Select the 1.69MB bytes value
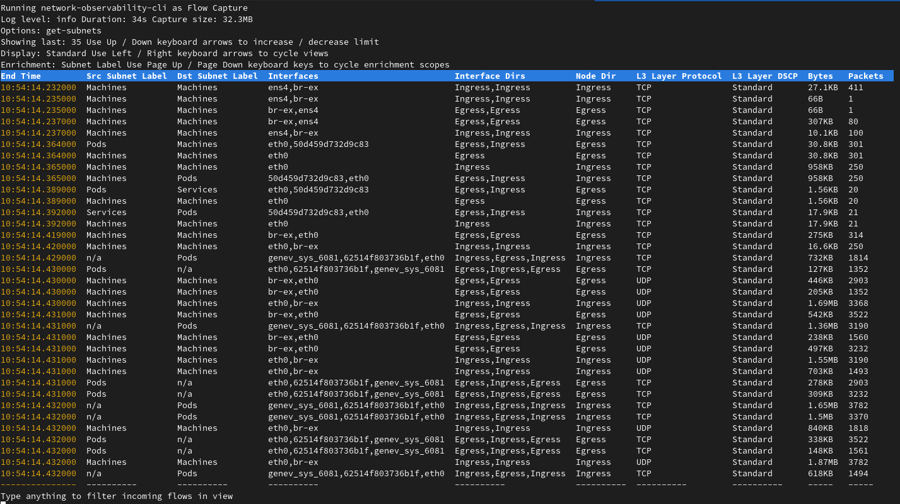 (823, 303)
